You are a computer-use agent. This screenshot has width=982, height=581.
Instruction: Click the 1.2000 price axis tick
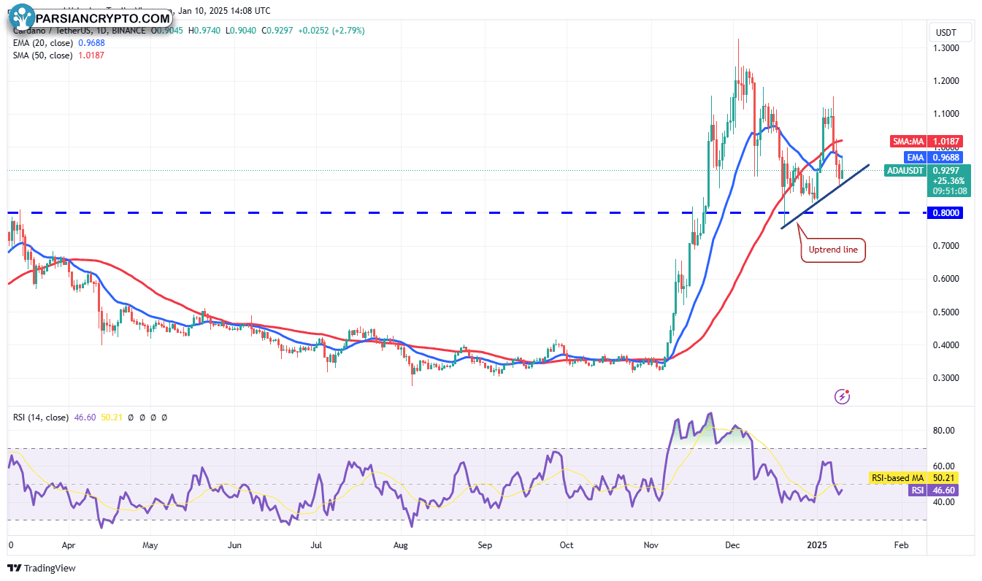(x=948, y=81)
